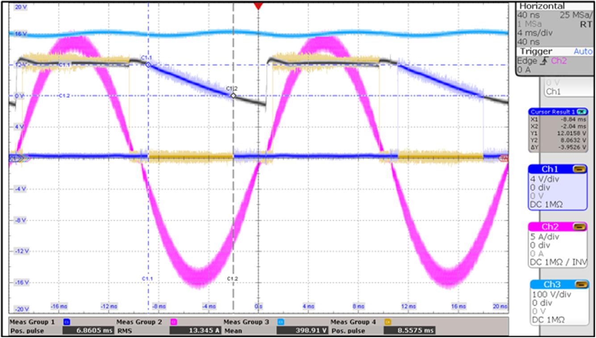The width and height of the screenshot is (596, 338).
Task: Minimize the Ch3 signal box icon
Action: pyautogui.click(x=582, y=285)
